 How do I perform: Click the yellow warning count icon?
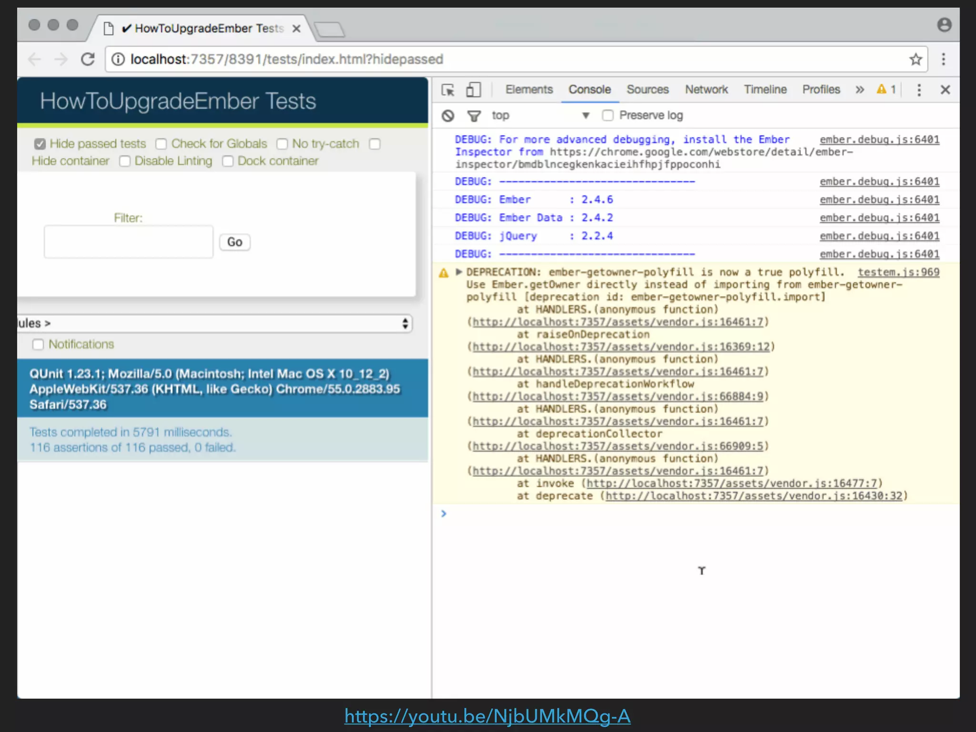pyautogui.click(x=882, y=89)
